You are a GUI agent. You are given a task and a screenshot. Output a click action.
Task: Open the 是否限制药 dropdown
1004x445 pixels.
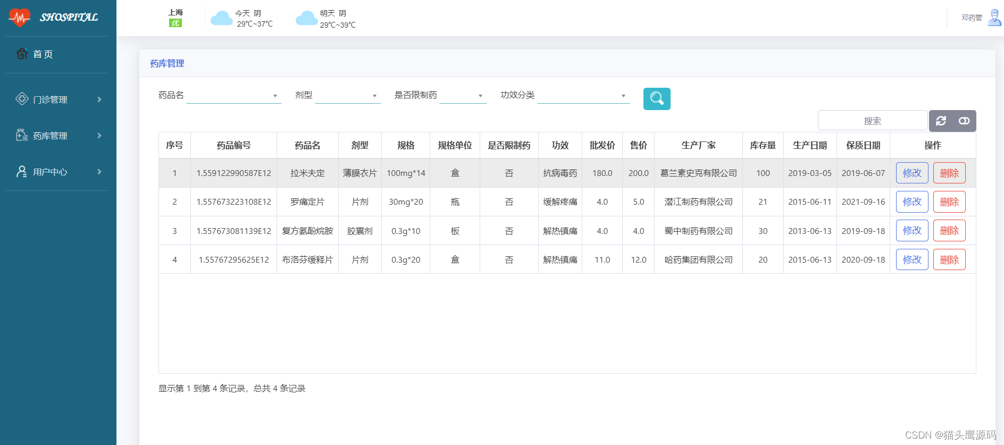463,96
